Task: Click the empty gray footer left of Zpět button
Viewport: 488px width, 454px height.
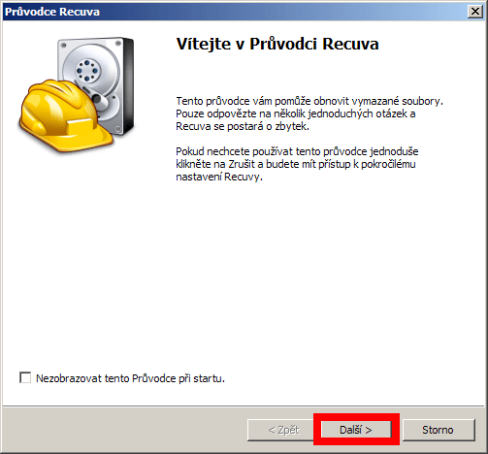Action: point(124,430)
